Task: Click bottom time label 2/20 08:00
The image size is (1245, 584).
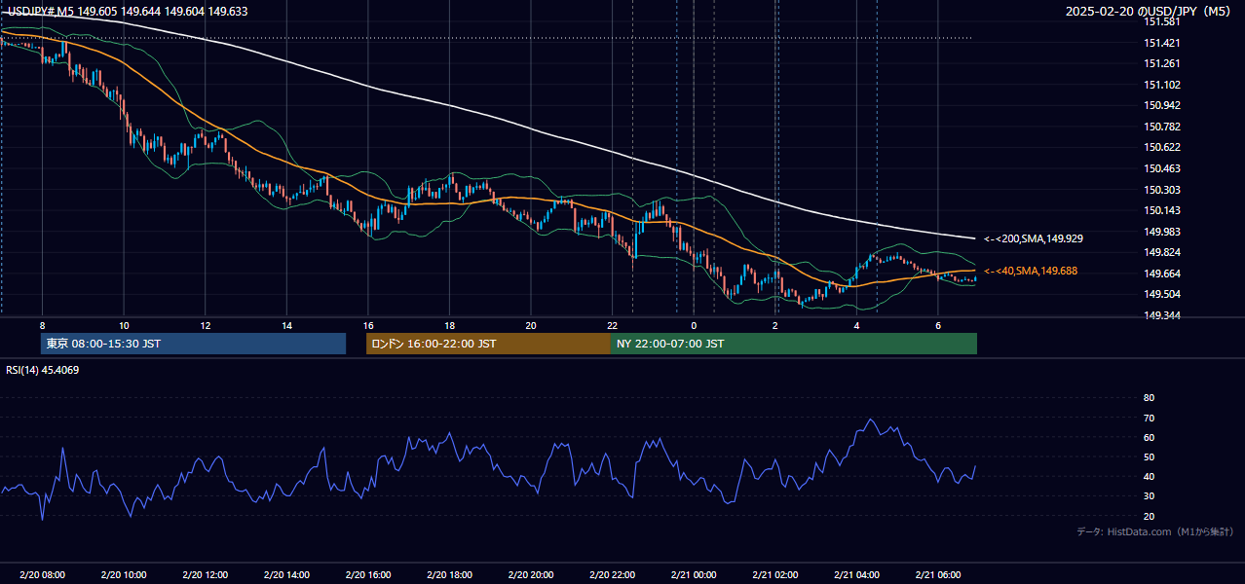Action: click(x=42, y=574)
